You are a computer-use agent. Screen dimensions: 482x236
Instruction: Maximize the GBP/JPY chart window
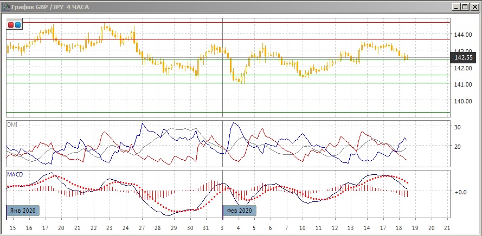465,6
